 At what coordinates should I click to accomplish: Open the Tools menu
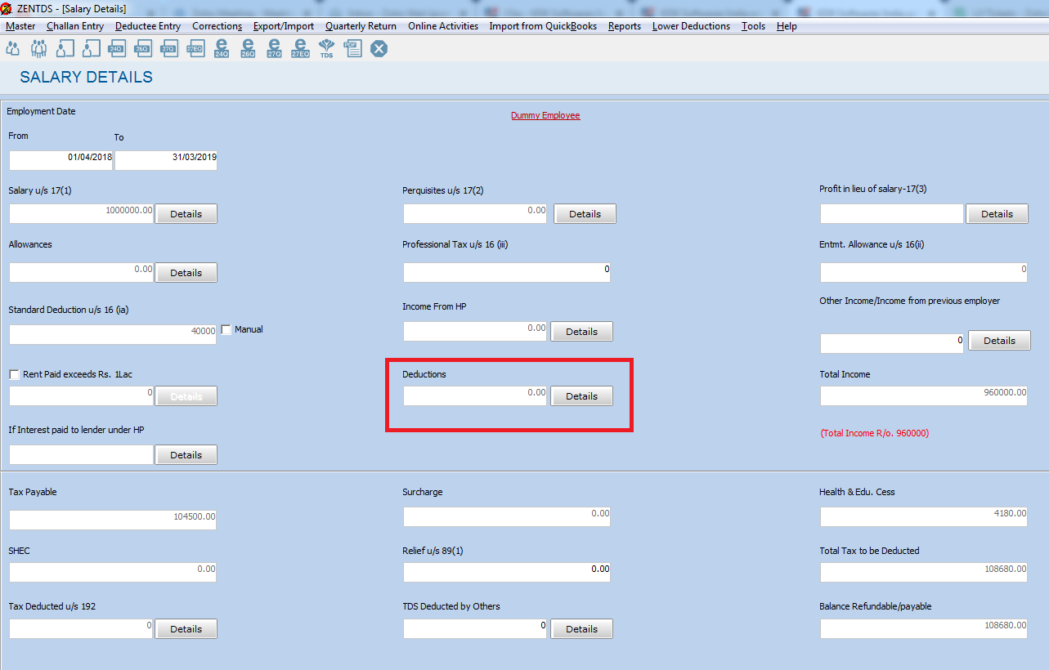753,26
